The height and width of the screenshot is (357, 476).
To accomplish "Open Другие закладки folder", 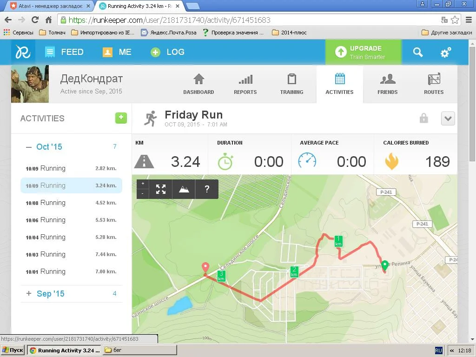I will pos(447,33).
